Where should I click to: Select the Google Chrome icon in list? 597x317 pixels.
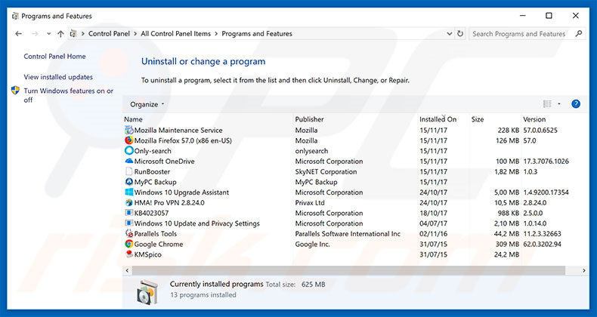[128, 245]
